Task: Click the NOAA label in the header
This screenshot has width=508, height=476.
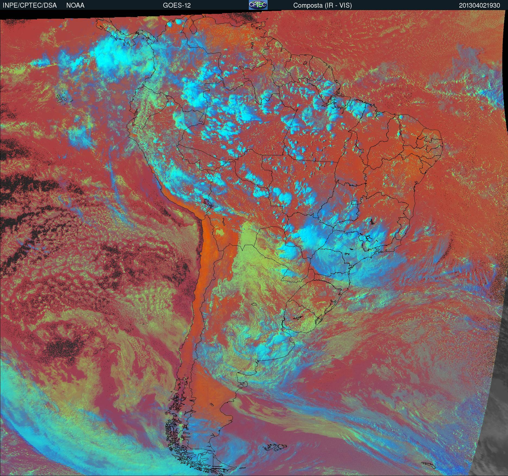Action: tap(75, 5)
